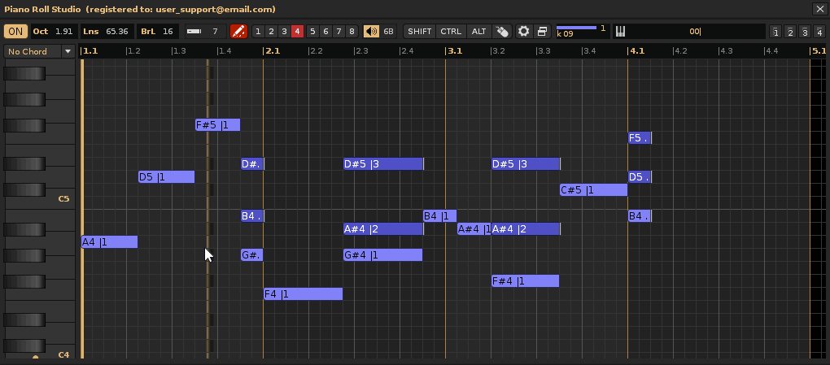Open the No Chord dropdown
Image resolution: width=830 pixels, height=365 pixels.
click(x=38, y=51)
